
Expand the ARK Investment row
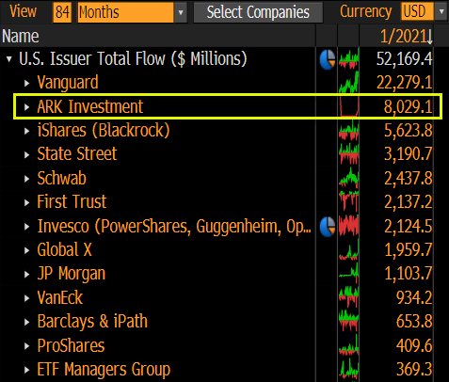click(27, 107)
